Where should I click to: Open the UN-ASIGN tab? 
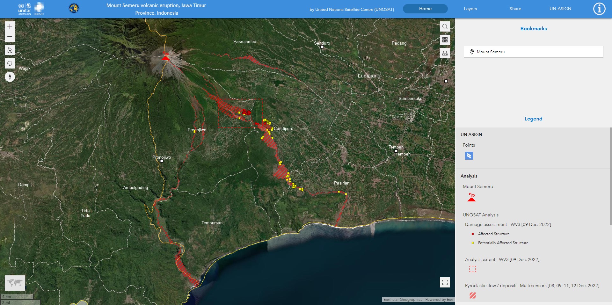coord(560,9)
